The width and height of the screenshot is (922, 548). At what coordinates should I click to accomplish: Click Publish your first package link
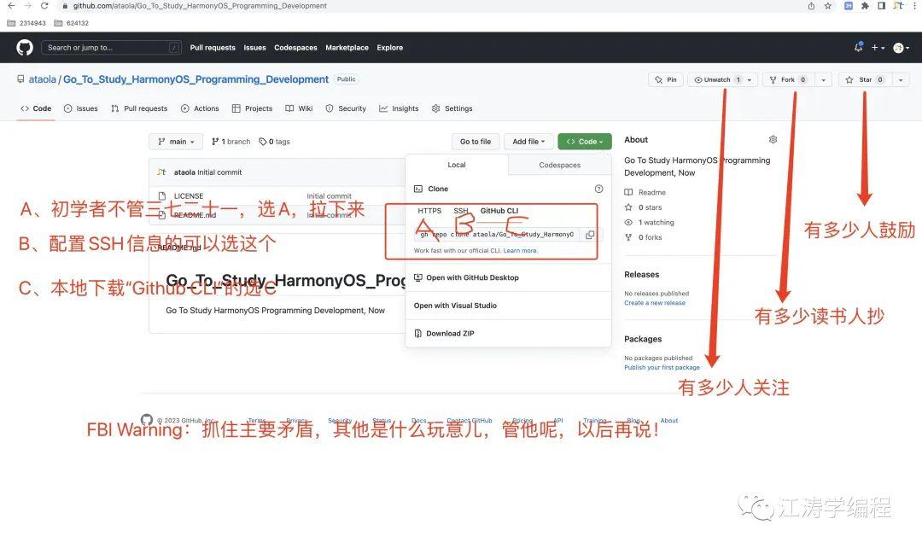coord(662,368)
